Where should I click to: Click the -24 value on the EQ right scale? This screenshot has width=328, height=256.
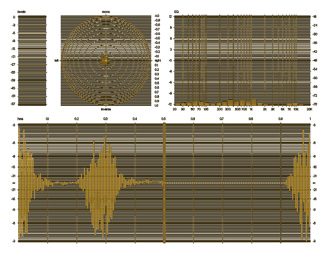pos(315,25)
